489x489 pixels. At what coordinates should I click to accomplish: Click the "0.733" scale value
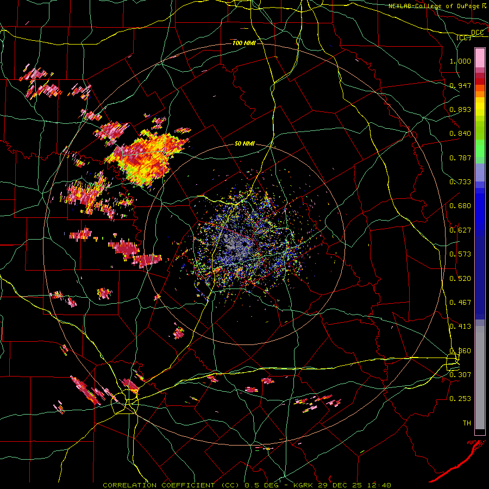coord(460,182)
